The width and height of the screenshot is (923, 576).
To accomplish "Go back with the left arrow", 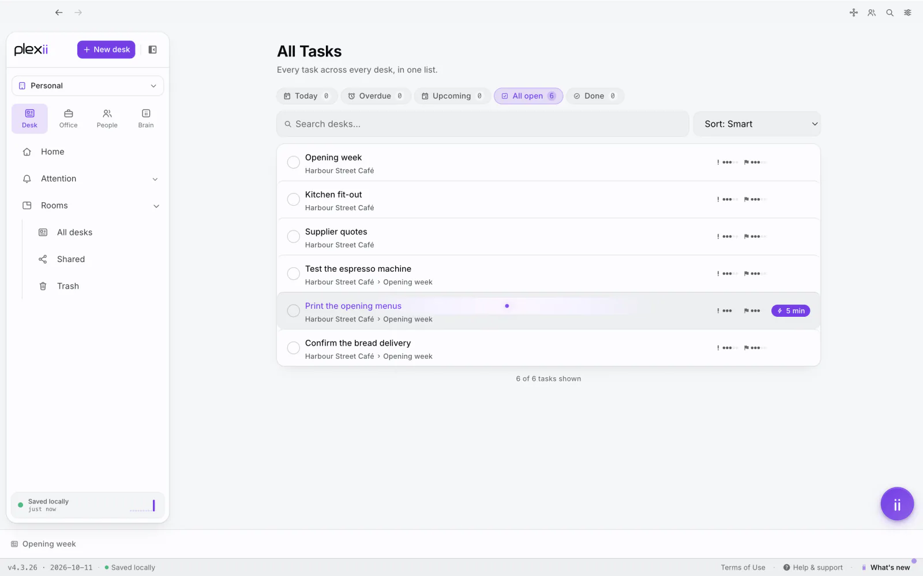I will pyautogui.click(x=59, y=12).
